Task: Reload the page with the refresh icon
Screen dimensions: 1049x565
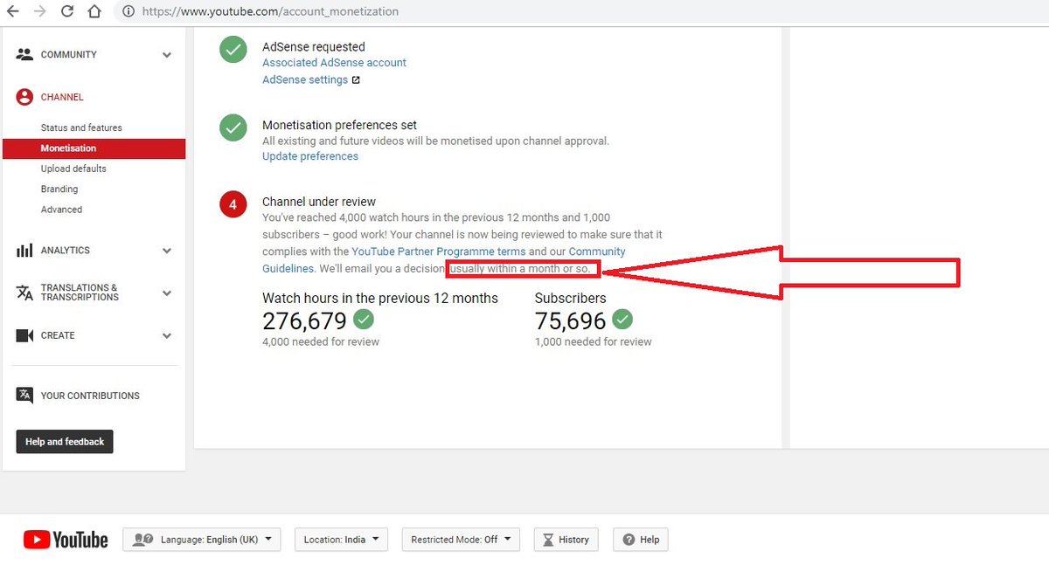Action: click(67, 11)
